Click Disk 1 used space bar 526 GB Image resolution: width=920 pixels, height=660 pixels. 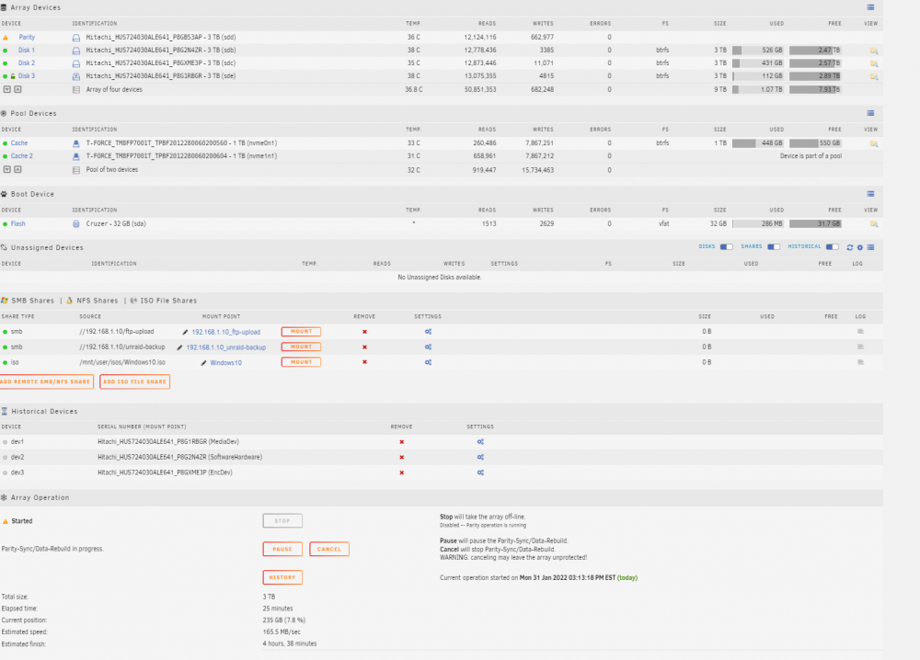[757, 51]
